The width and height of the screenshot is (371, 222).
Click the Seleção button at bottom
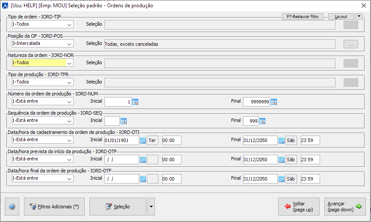(x=118, y=207)
